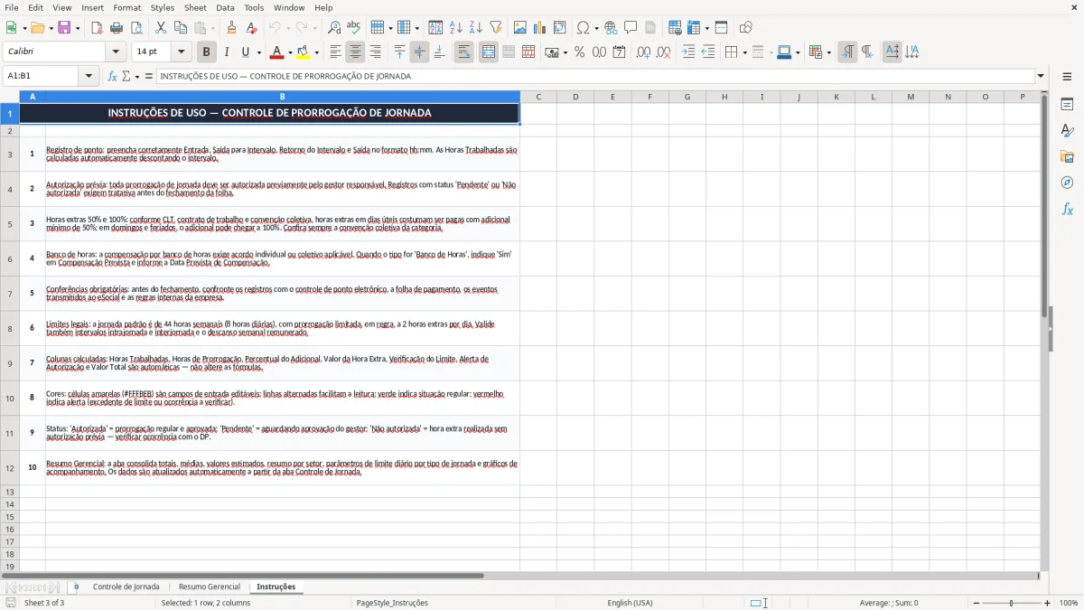Click Add Decimal Place icon

[x=643, y=52]
